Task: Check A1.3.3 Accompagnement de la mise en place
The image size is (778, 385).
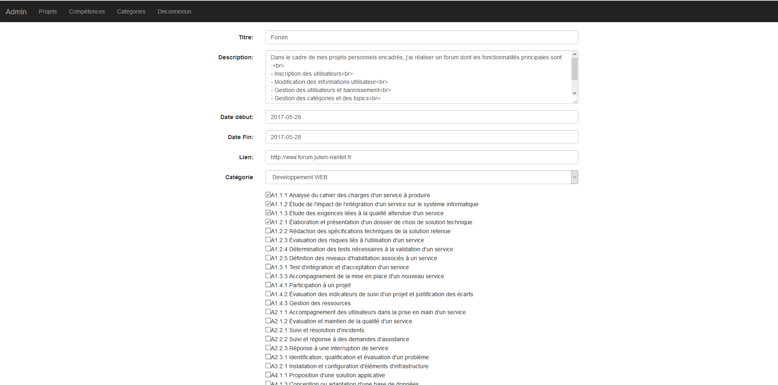Action: click(268, 276)
